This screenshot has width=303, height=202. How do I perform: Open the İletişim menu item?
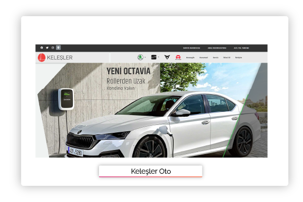tap(238, 58)
